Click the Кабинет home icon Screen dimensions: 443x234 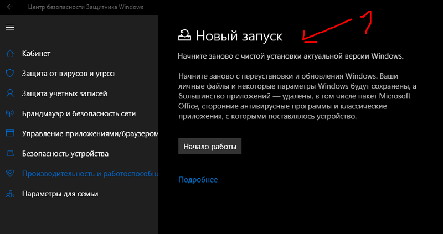(x=10, y=53)
